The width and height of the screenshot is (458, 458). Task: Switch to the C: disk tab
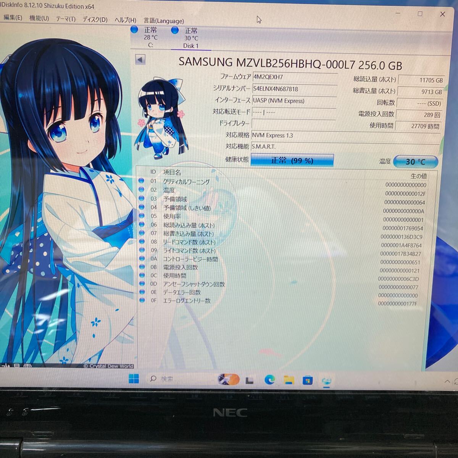pos(150,37)
